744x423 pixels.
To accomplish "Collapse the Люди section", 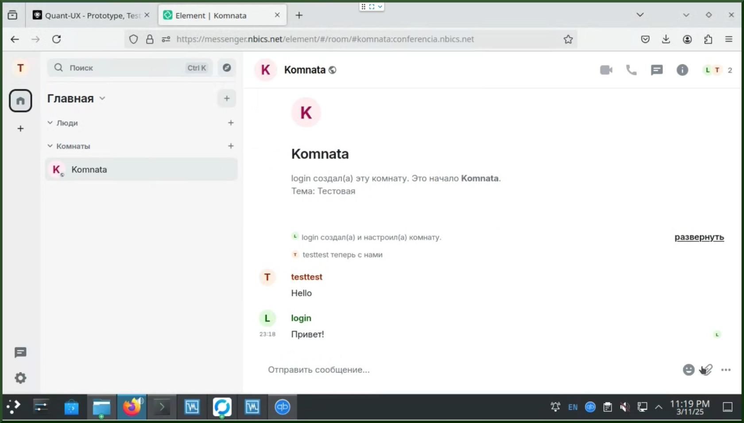I will pyautogui.click(x=50, y=123).
